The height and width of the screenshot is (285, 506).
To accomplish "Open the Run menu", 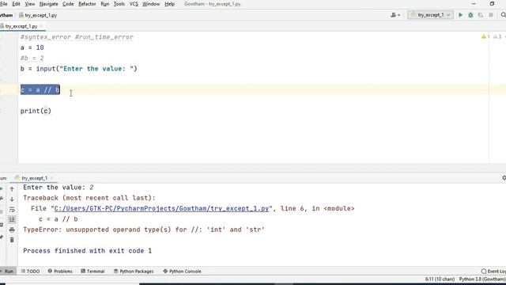I will 105,4.
